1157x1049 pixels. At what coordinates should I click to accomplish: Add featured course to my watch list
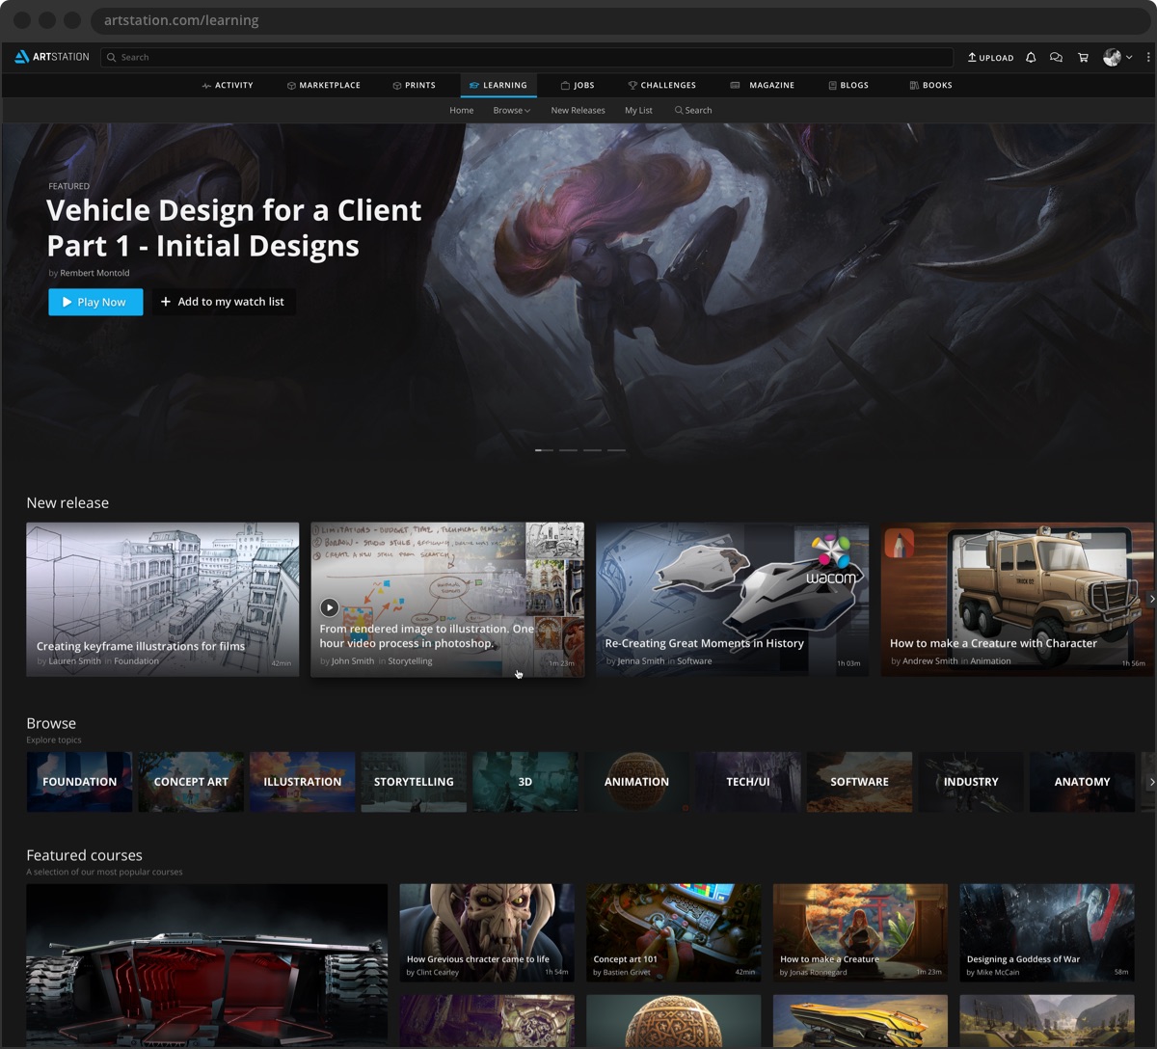click(x=223, y=302)
